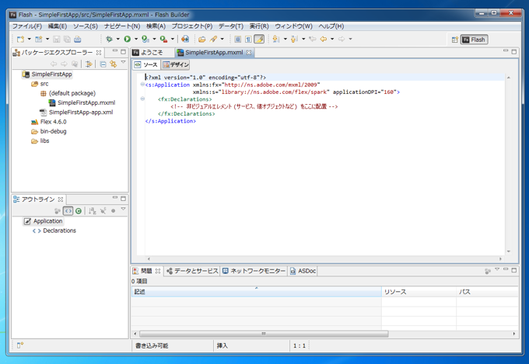Click the filter icon in Problems view toolbar
This screenshot has width=529, height=364.
tap(487, 271)
